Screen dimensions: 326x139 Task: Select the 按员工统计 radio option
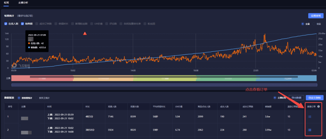click(37, 98)
